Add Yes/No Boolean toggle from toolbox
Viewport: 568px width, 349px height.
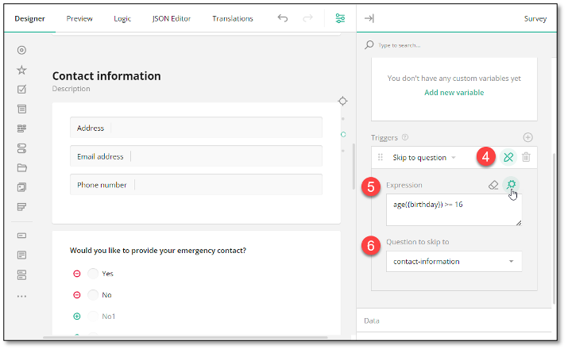click(x=21, y=148)
